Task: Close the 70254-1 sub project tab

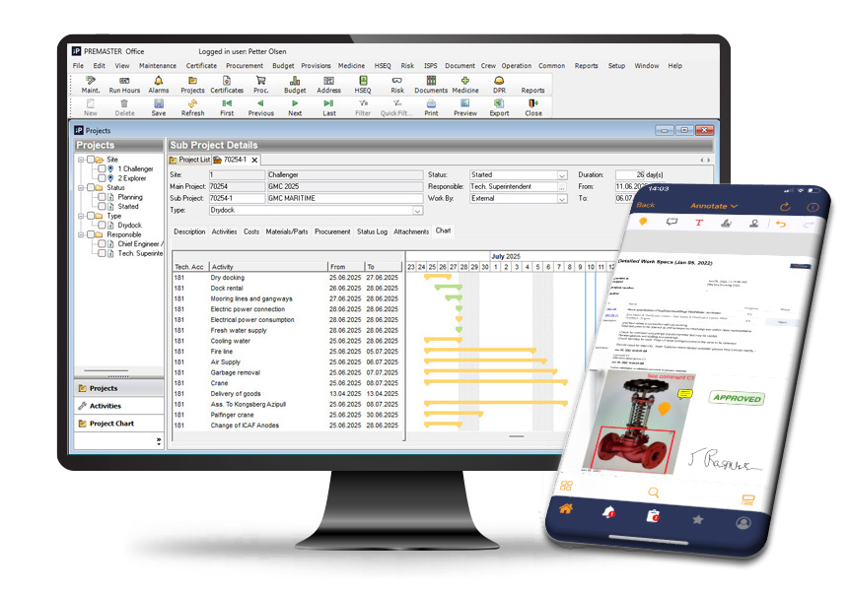Action: point(254,160)
